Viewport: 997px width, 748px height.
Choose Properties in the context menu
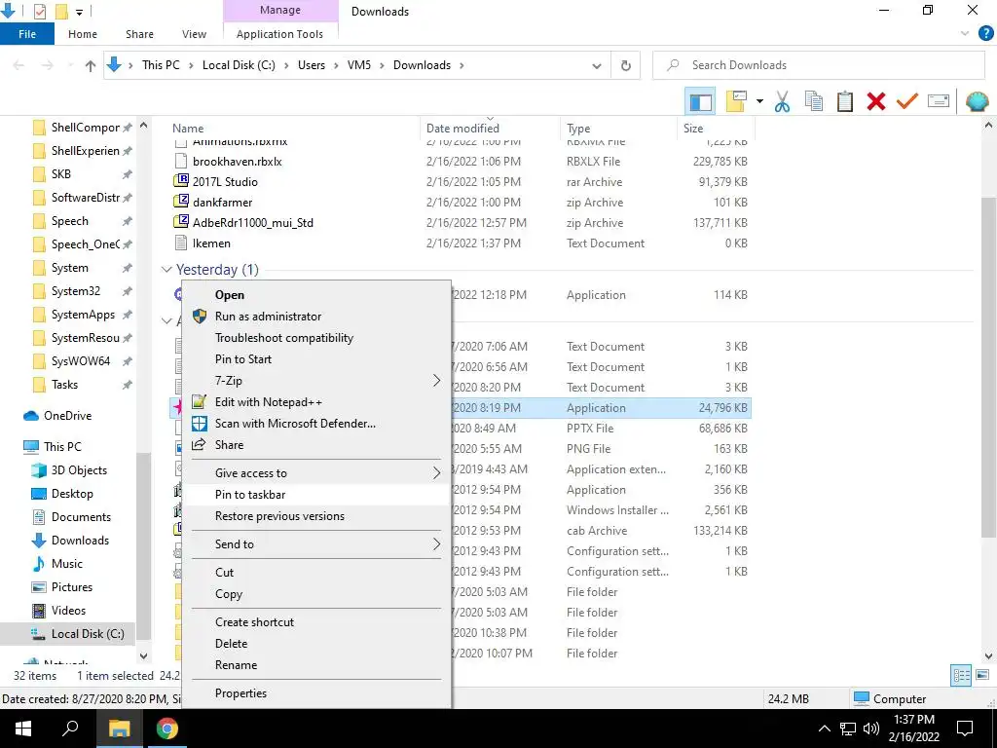(x=316, y=693)
